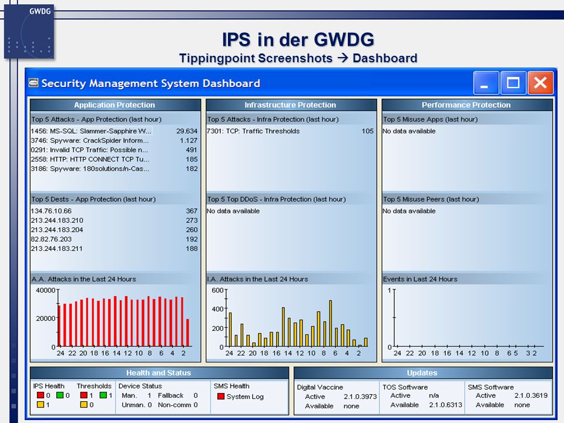Click the SMS Health label
This screenshot has height=423, width=564.
point(231,385)
